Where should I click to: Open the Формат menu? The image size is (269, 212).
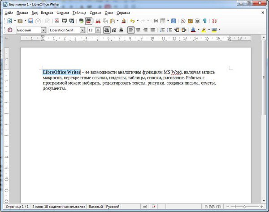tap(63, 13)
